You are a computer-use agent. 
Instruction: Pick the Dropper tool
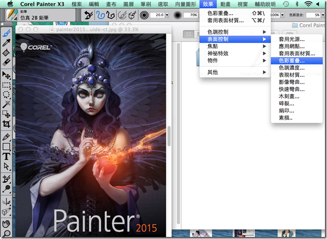pos(6,43)
